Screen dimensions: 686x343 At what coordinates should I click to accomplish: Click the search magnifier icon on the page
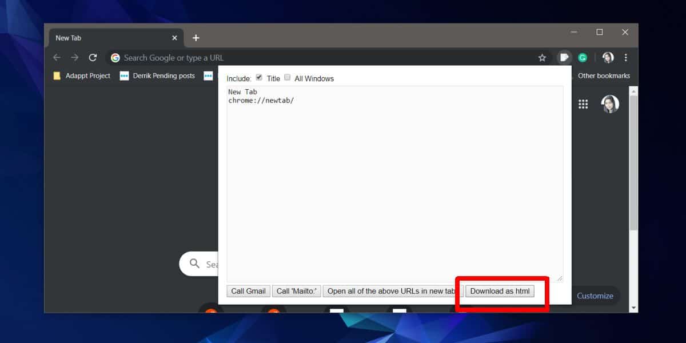click(195, 264)
